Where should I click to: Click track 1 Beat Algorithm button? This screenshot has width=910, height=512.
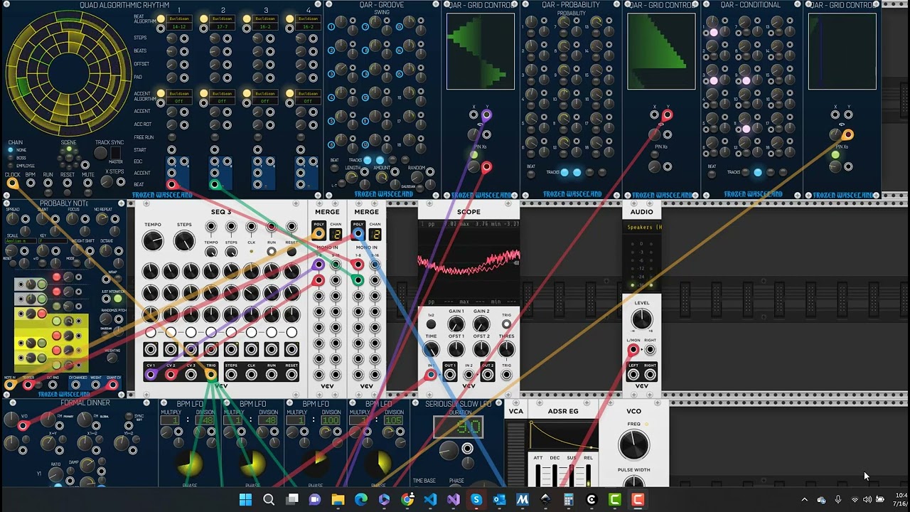(x=161, y=18)
